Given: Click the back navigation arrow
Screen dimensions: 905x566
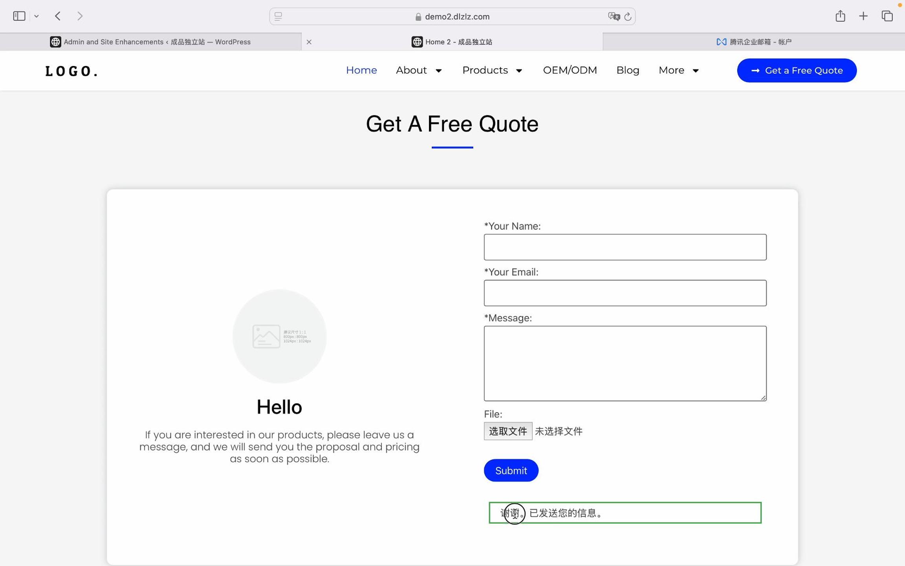Looking at the screenshot, I should pyautogui.click(x=58, y=16).
